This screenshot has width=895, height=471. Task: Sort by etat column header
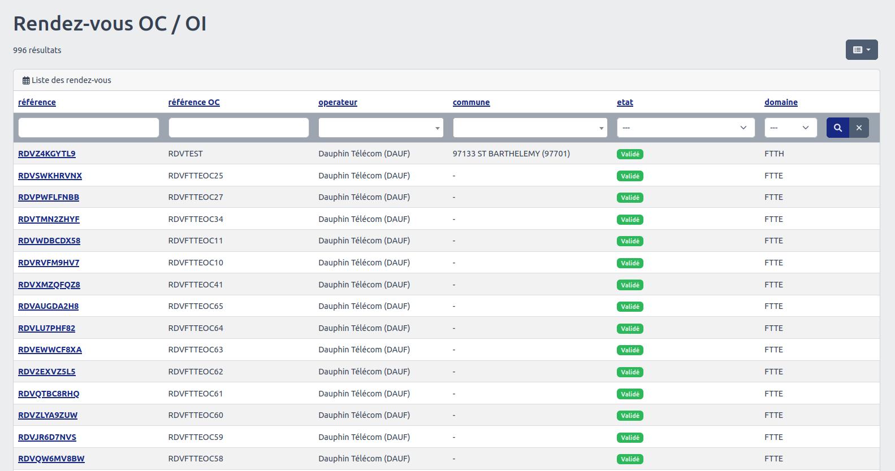point(625,102)
